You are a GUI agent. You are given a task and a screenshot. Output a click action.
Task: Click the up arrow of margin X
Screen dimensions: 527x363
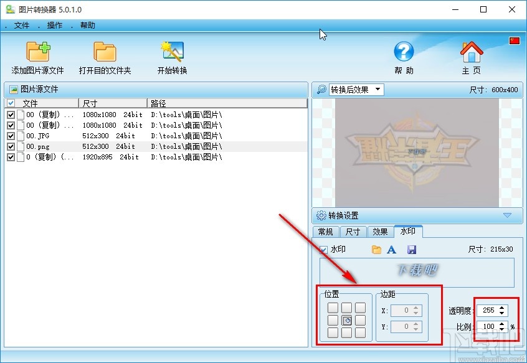pos(415,307)
